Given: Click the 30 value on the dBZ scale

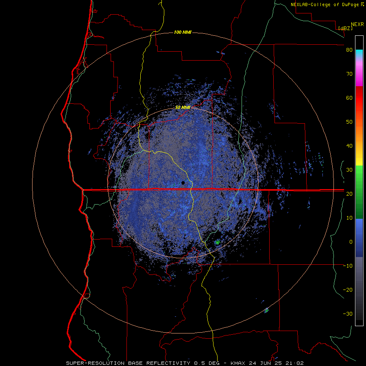Looking at the screenshot, I should click(349, 170).
